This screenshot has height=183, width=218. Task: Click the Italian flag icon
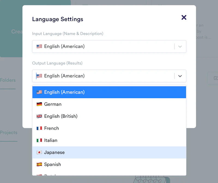39,140
